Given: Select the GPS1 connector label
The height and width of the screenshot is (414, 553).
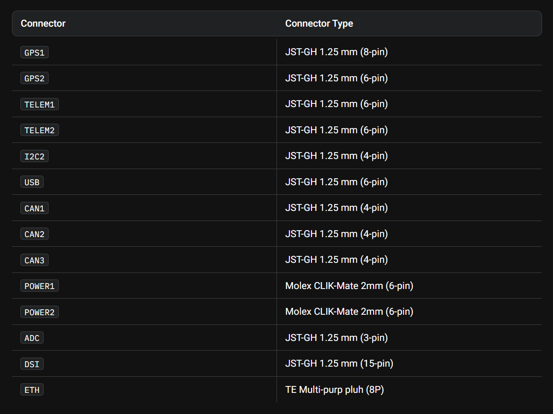Looking at the screenshot, I should (x=35, y=52).
